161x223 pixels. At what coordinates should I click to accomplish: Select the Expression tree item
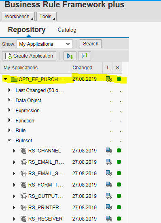tap(28, 111)
